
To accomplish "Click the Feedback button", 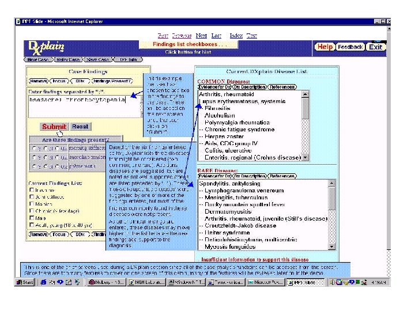I will [350, 47].
